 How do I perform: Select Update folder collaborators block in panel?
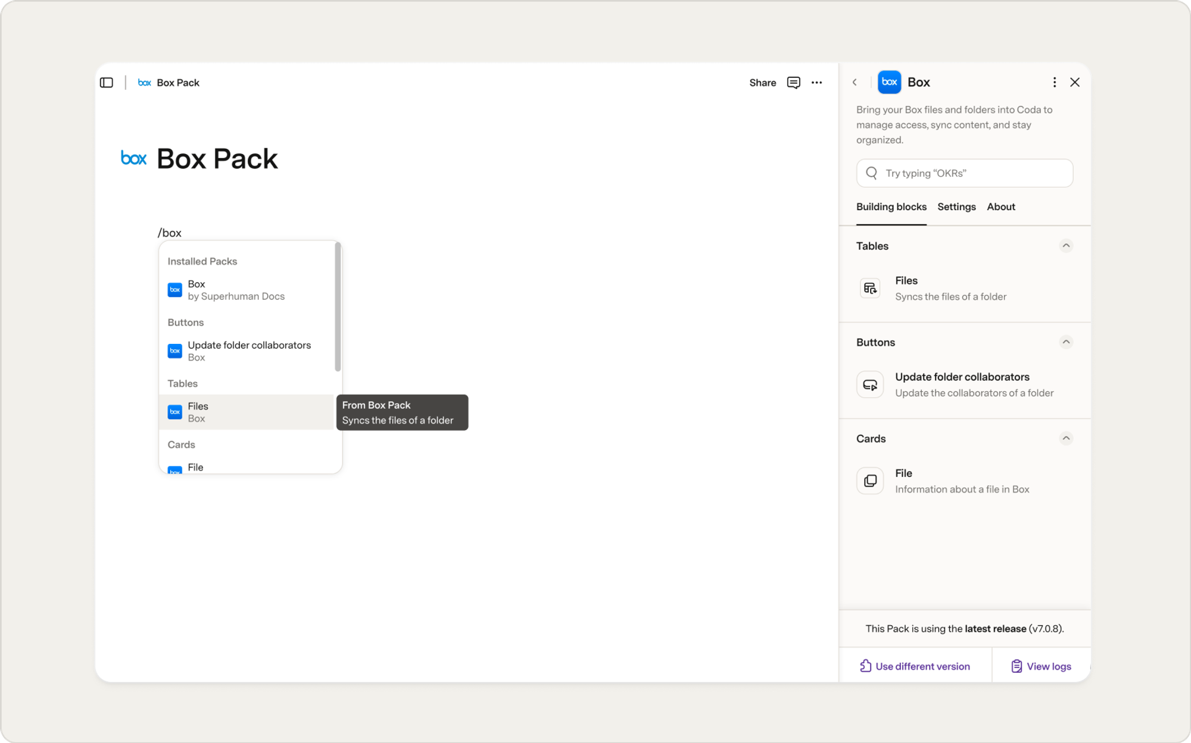(964, 385)
